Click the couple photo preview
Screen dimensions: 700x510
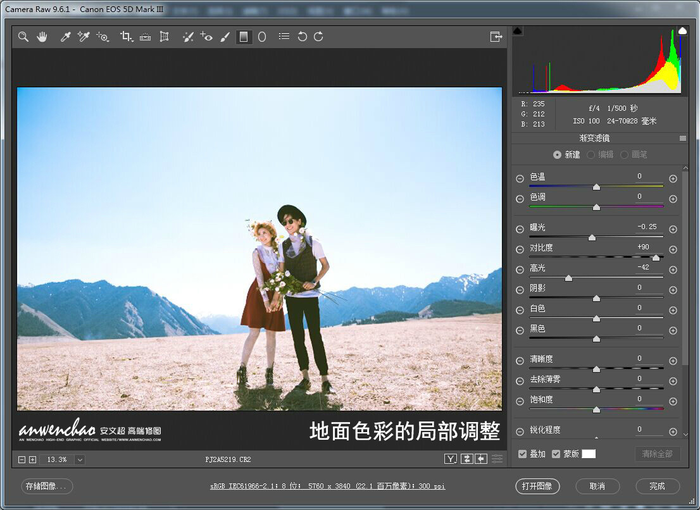point(259,249)
